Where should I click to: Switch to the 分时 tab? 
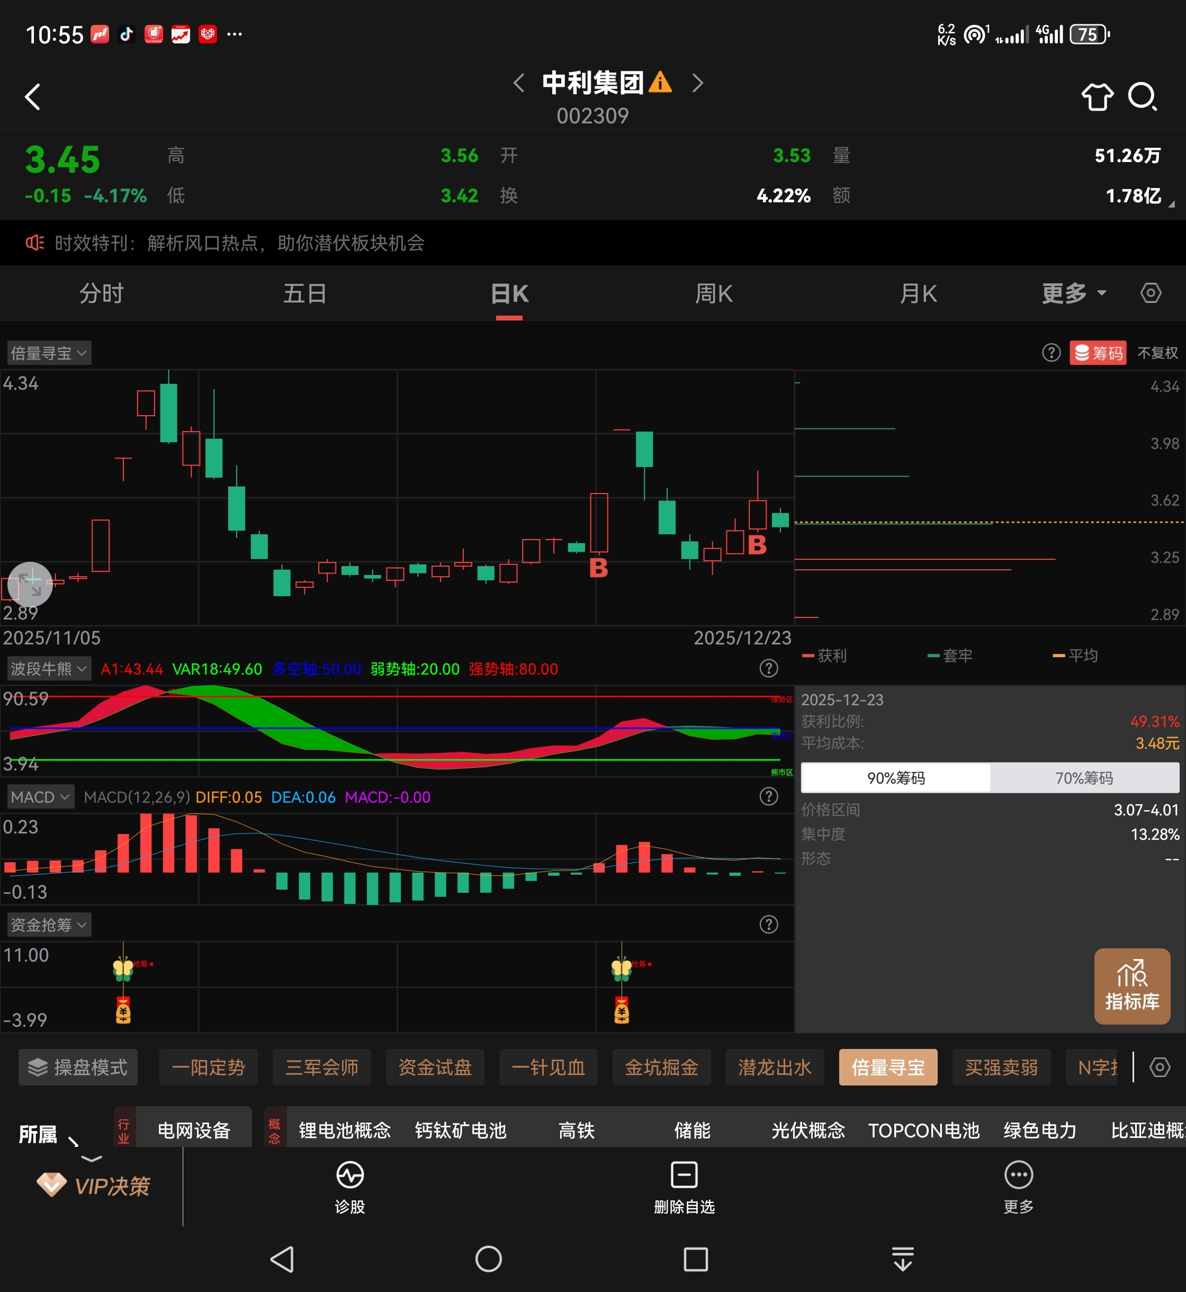tap(102, 293)
